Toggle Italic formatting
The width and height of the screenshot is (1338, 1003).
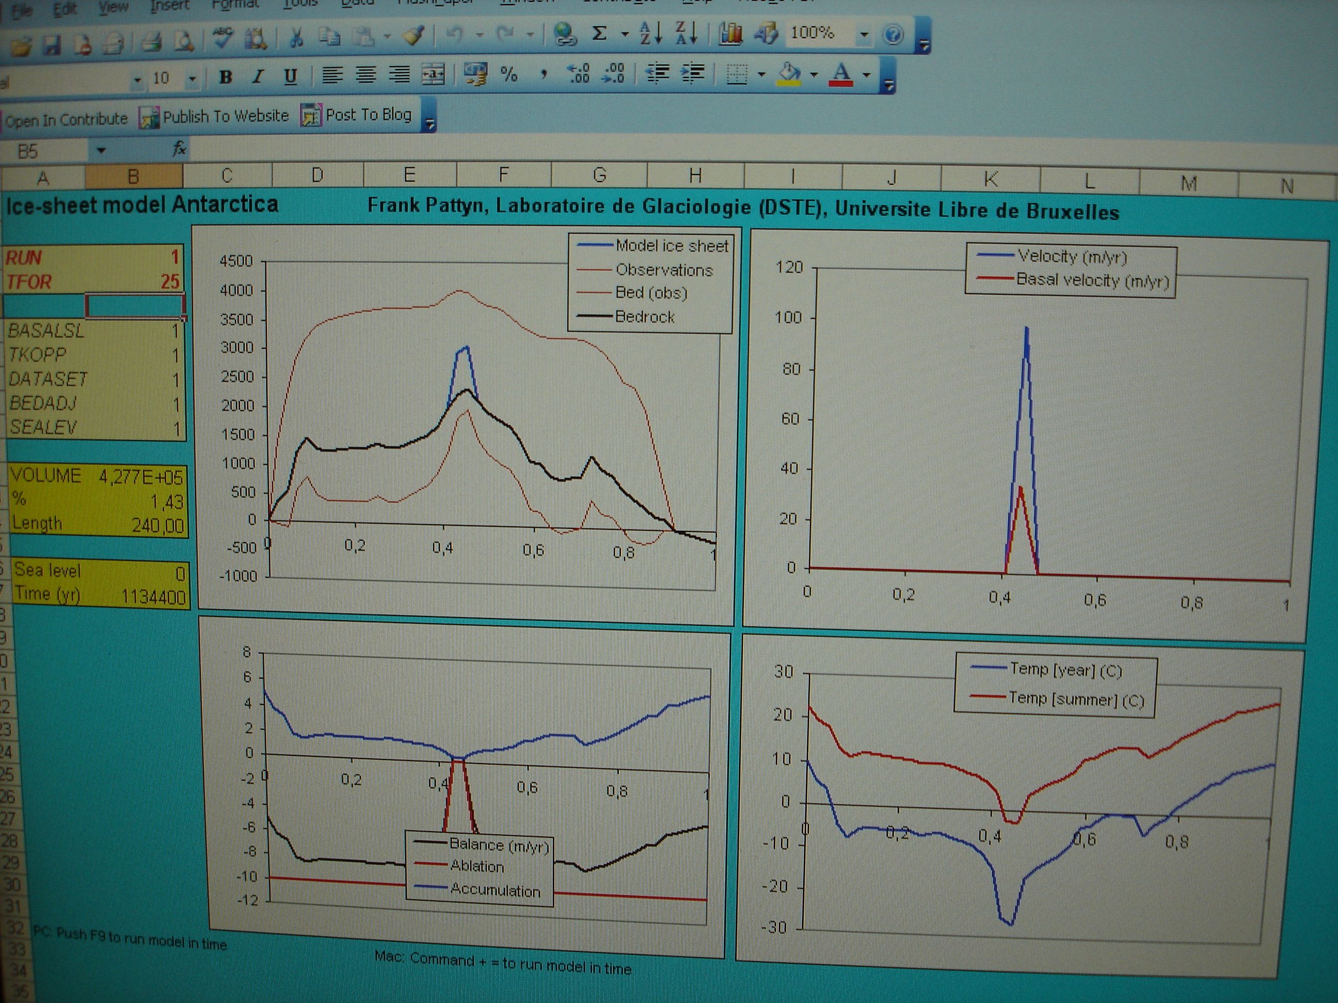[x=258, y=77]
